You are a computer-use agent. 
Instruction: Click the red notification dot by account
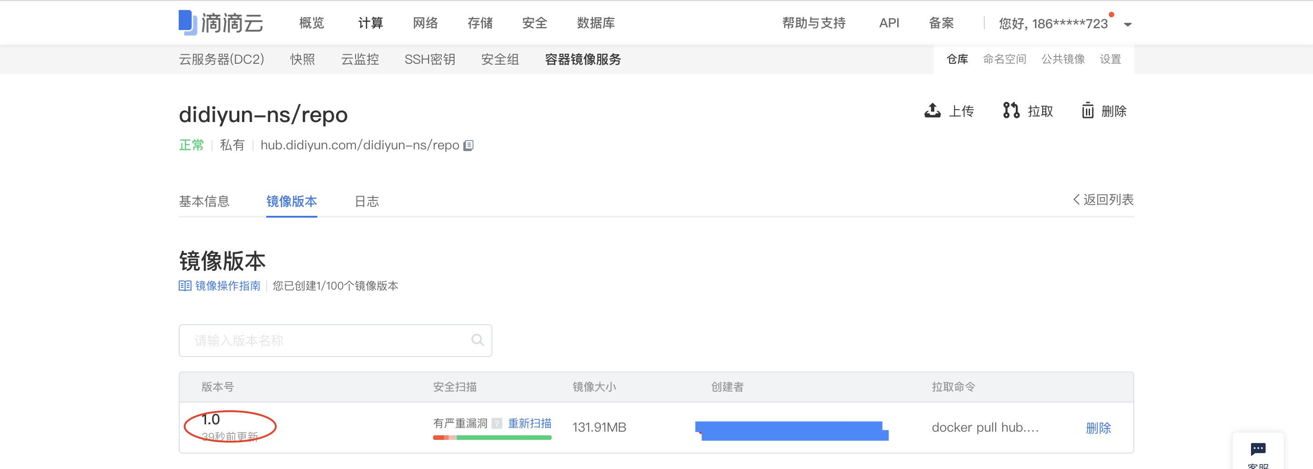(x=1111, y=15)
